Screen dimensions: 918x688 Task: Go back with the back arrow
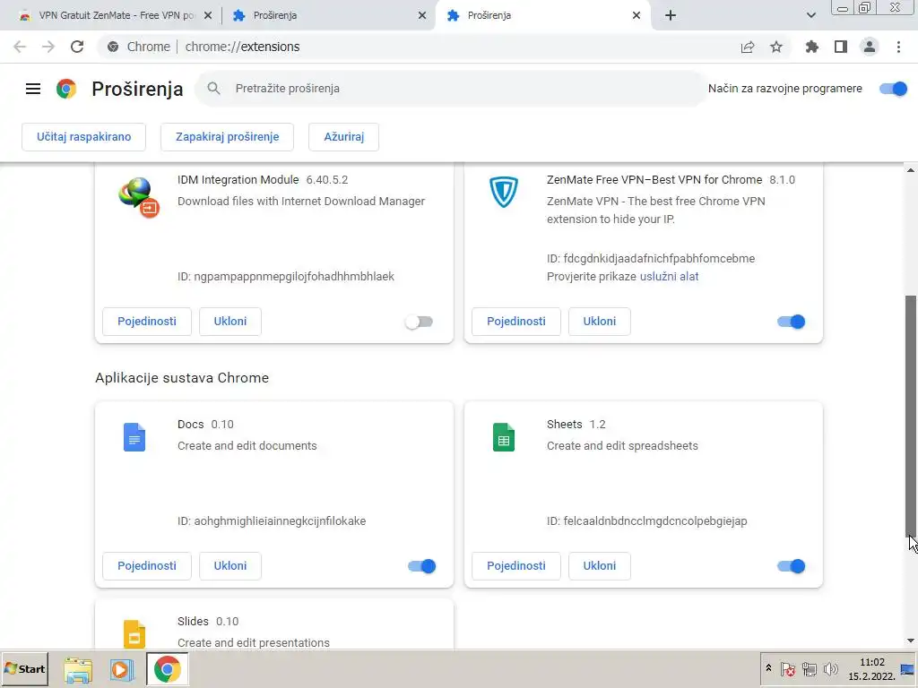click(x=20, y=47)
